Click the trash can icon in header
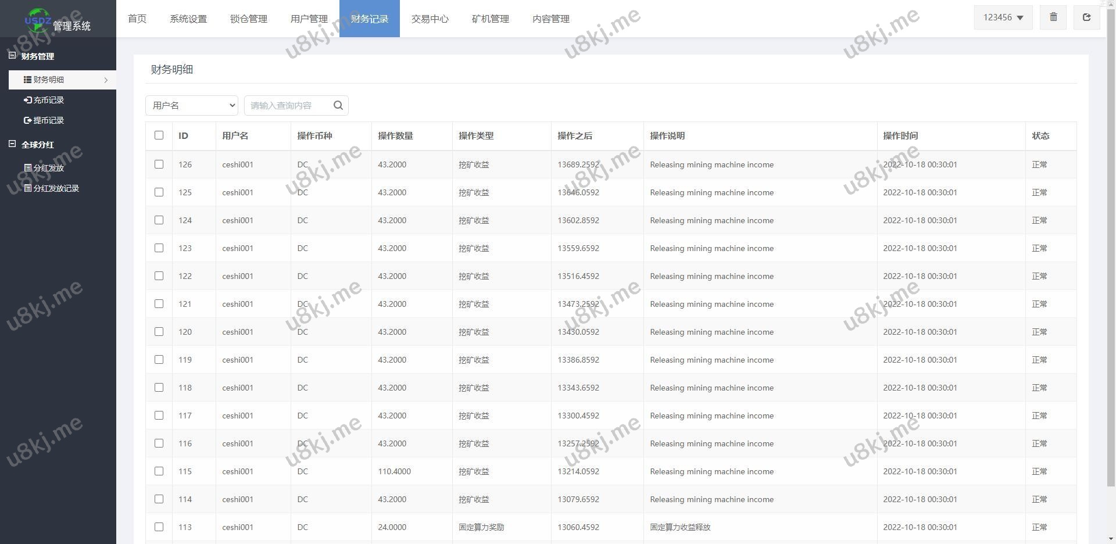This screenshot has height=544, width=1116. tap(1053, 17)
